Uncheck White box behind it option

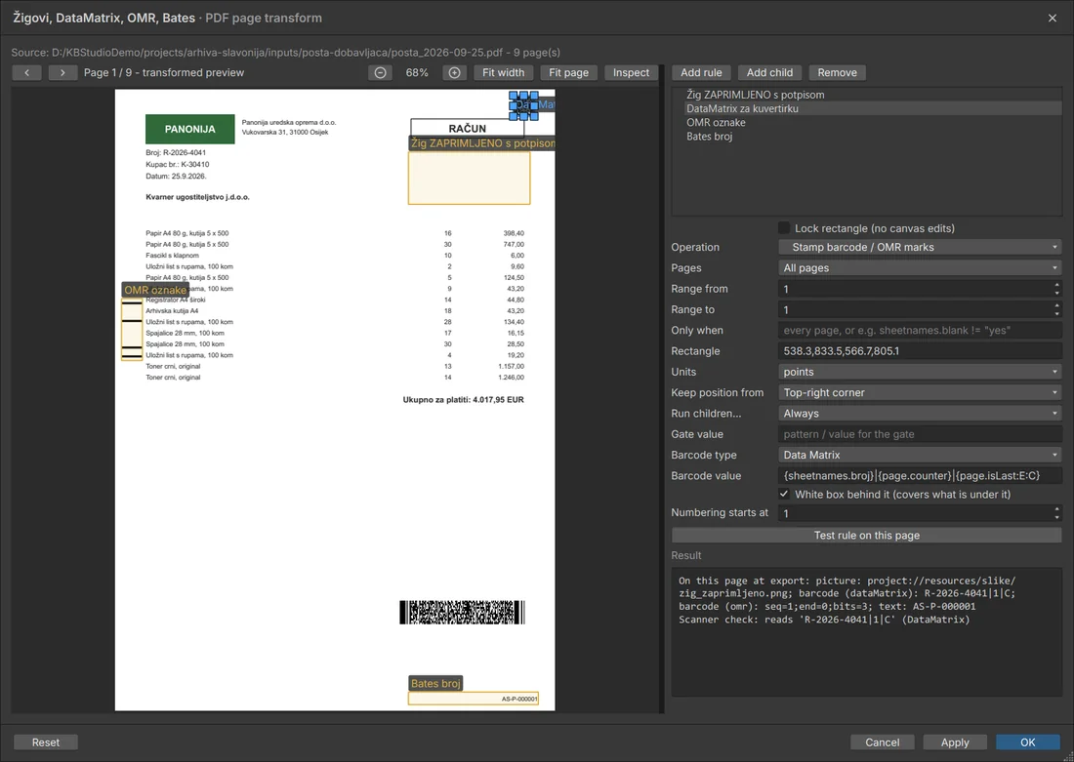(x=784, y=495)
